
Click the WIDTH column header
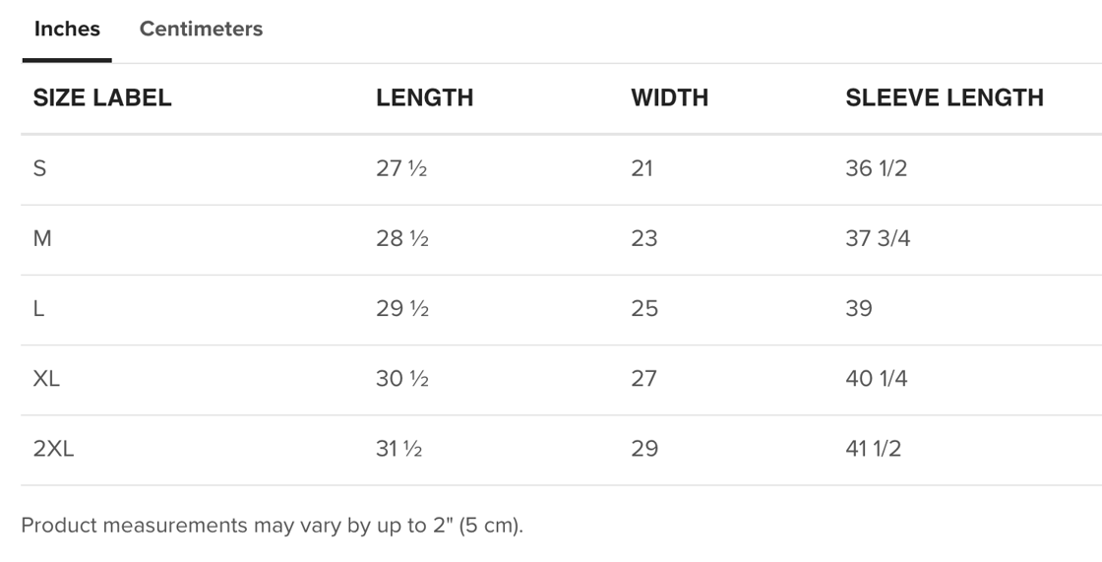click(x=669, y=97)
